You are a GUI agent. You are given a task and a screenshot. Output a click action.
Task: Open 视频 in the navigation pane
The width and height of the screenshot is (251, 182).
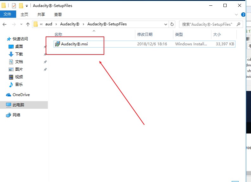[19, 77]
